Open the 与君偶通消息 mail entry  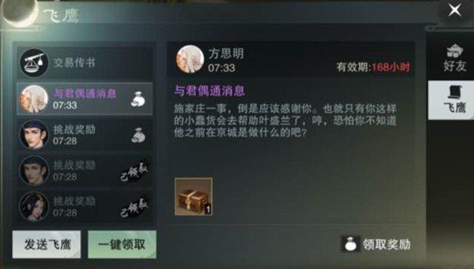(x=85, y=99)
